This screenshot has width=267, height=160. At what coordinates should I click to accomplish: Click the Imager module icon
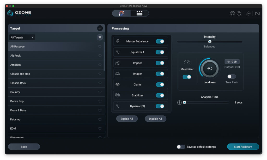(118, 73)
